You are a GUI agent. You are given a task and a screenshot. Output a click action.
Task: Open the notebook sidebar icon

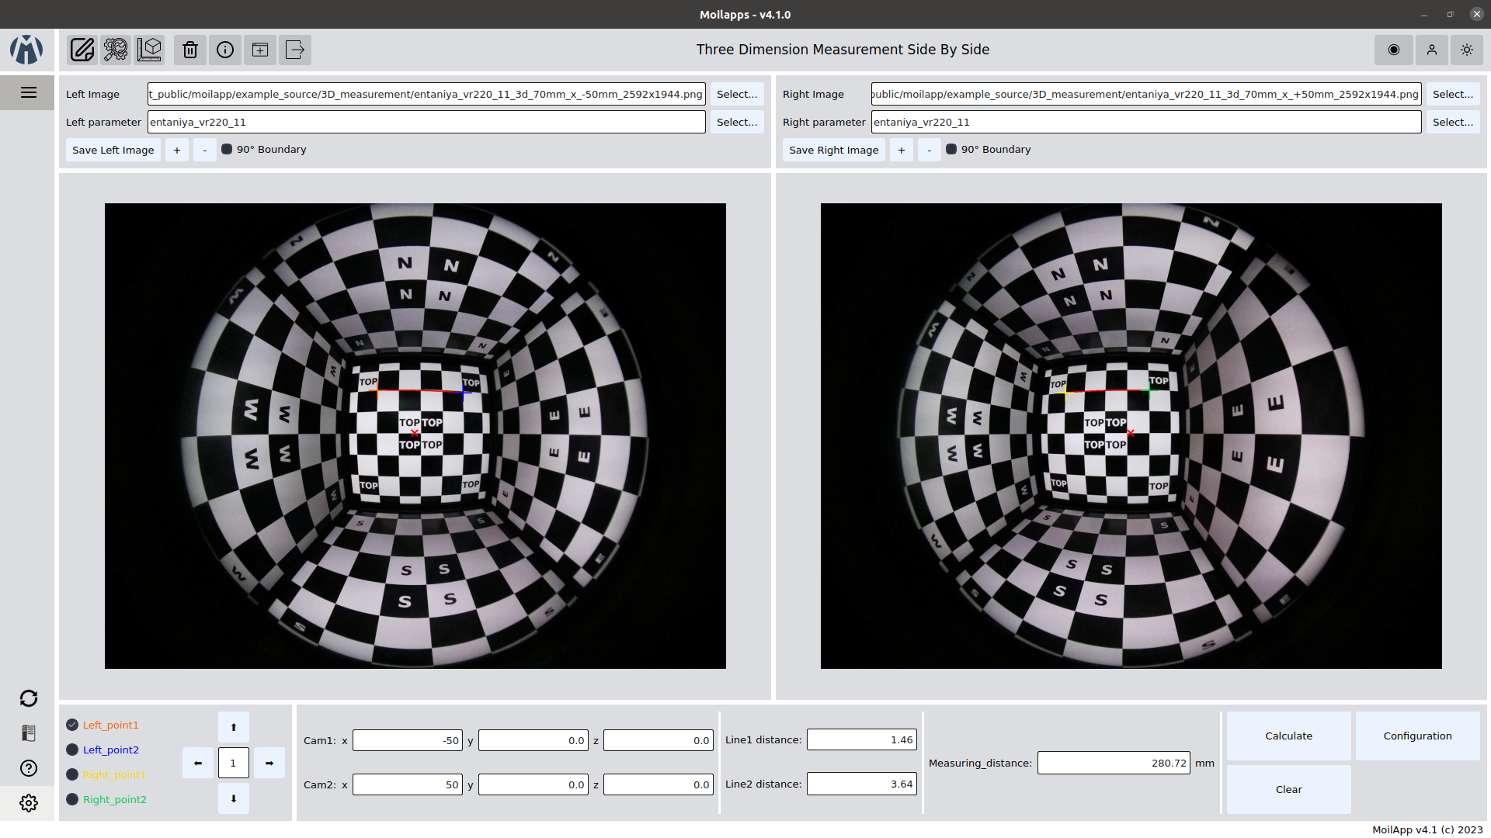(x=29, y=733)
